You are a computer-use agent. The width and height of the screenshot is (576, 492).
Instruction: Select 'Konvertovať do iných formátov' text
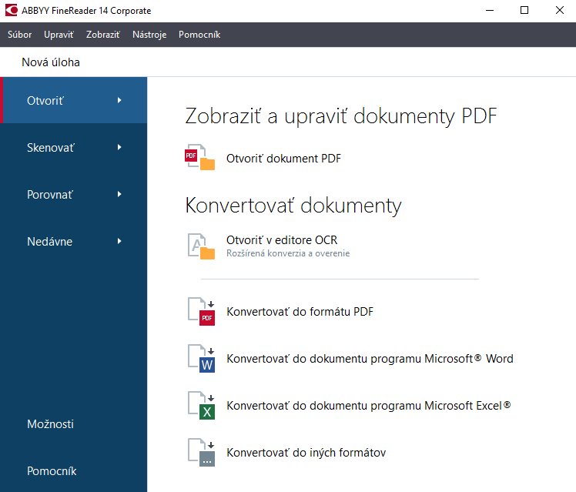(306, 453)
